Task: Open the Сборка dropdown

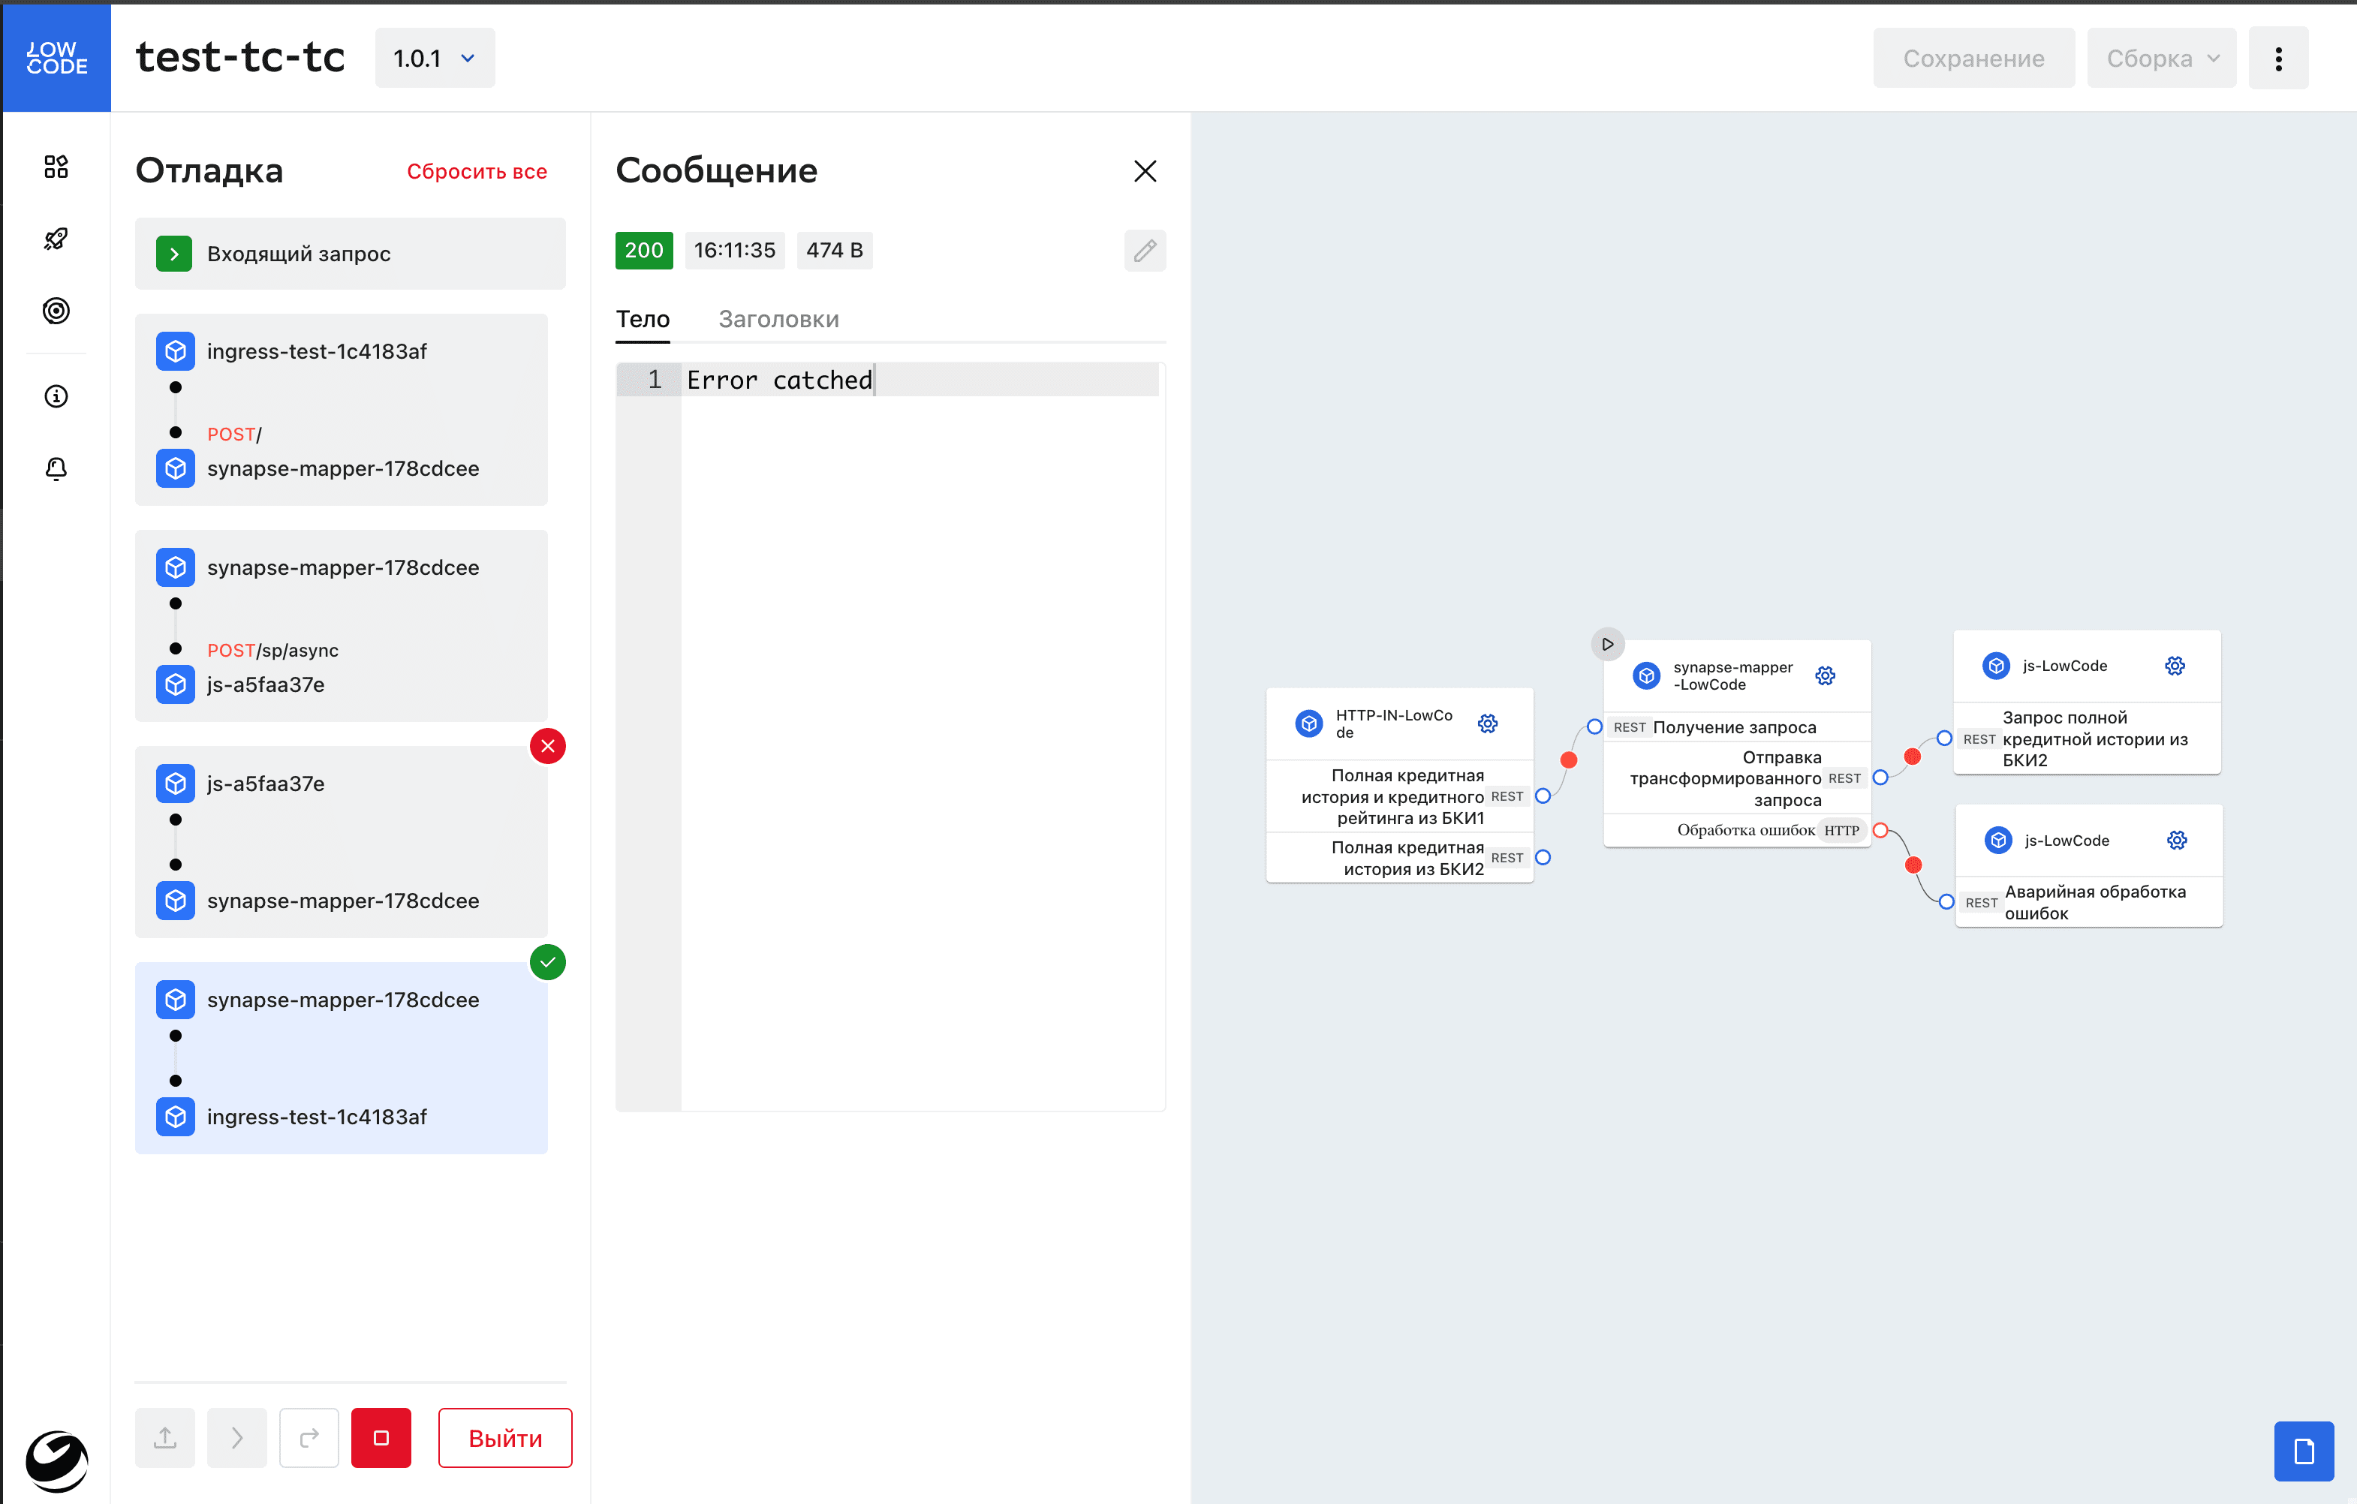Action: (x=2160, y=59)
